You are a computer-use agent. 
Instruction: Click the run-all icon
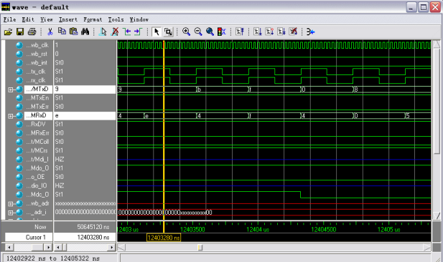[x=281, y=31]
